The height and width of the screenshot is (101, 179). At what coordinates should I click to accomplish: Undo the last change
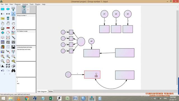(3, 70)
